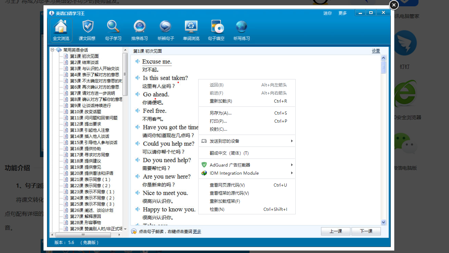Image resolution: width=449 pixels, height=253 pixels.
Task: Open the 排序练习 (sorting practice) tool
Action: tap(139, 30)
